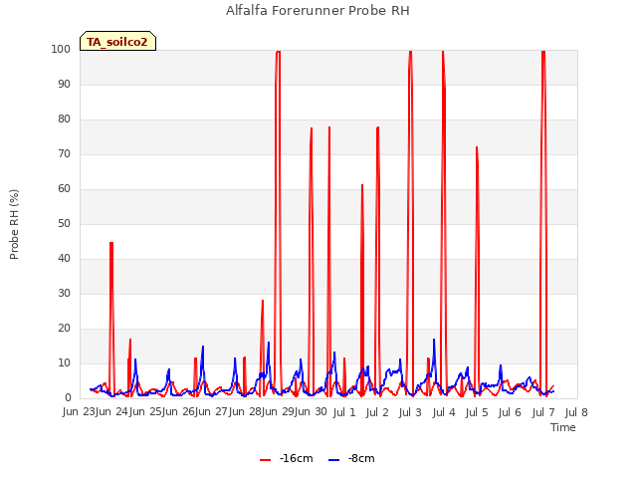This screenshot has height=478, width=637.
Task: Click the 90 y-axis tick label
Action: point(64,84)
